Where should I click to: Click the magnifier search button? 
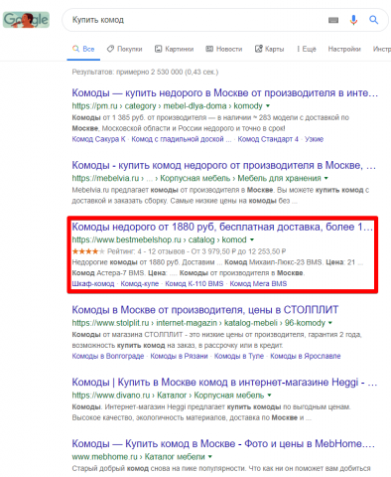click(374, 20)
